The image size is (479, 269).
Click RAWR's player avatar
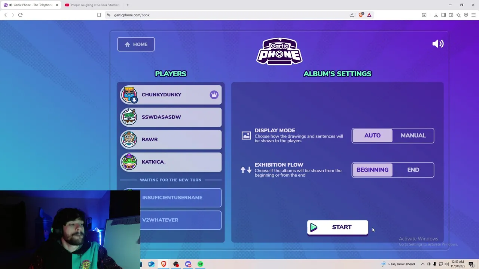129,140
